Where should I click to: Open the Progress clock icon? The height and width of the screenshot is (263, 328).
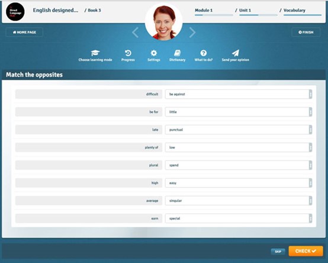click(x=128, y=53)
